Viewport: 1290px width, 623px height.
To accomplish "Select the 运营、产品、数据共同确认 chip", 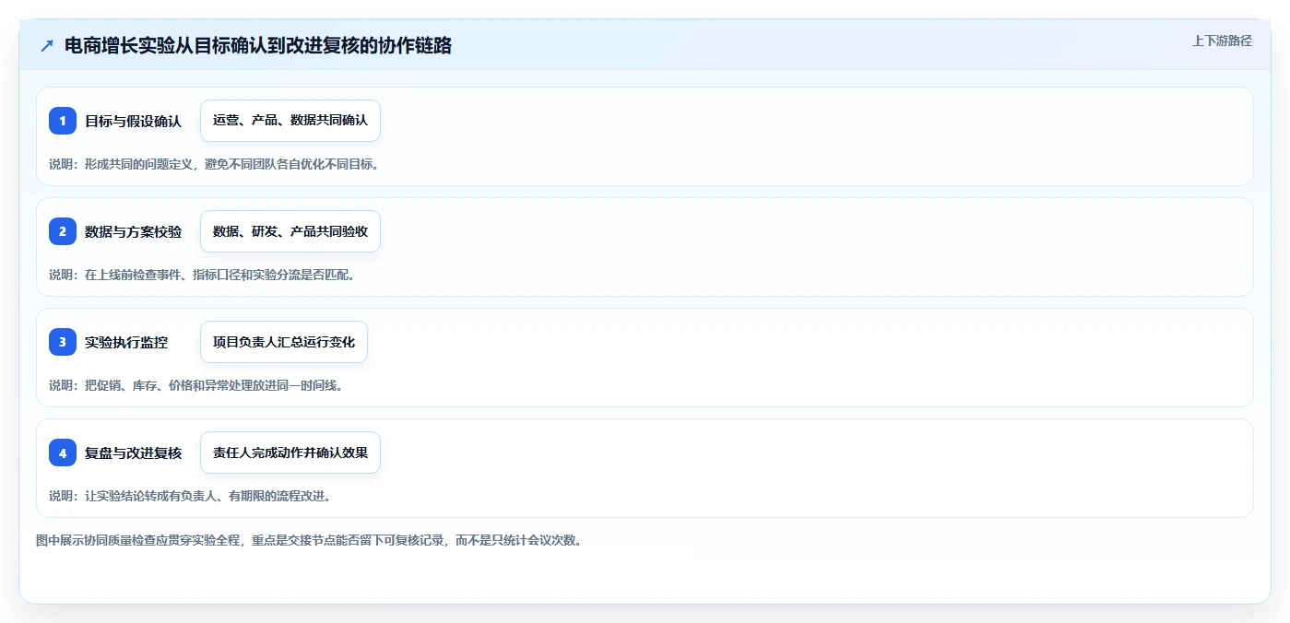I will (290, 121).
